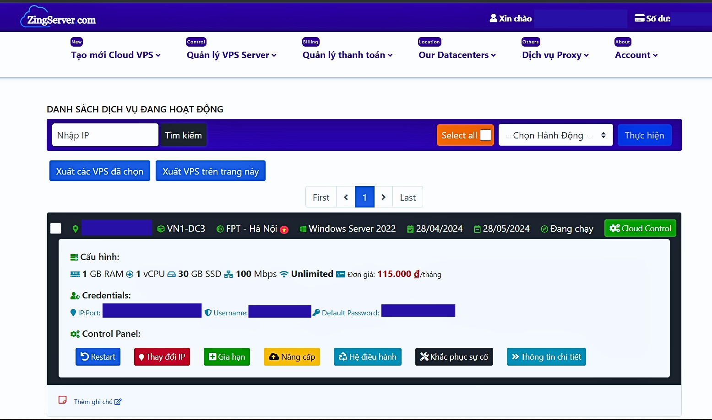Click Xuất VPS trên trang này button

(x=211, y=171)
